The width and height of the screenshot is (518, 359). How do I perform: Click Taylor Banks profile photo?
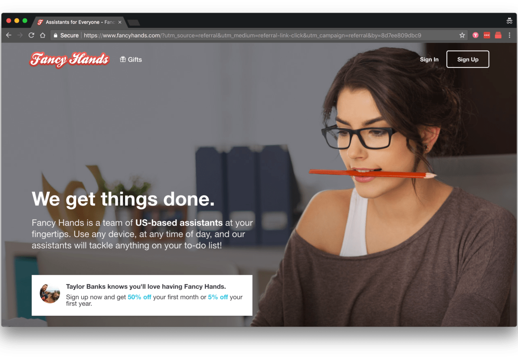50,293
